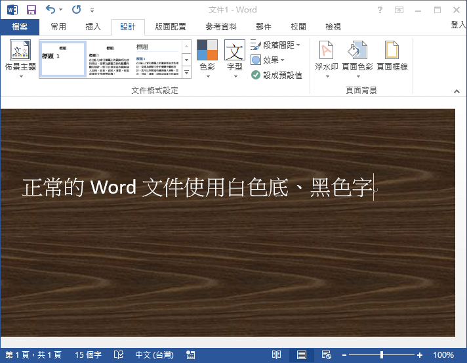467x363 pixels.
Task: Save the document with the floppy icon
Action: pos(31,10)
